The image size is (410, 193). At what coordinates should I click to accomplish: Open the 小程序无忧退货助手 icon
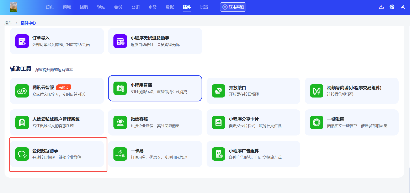click(x=120, y=41)
